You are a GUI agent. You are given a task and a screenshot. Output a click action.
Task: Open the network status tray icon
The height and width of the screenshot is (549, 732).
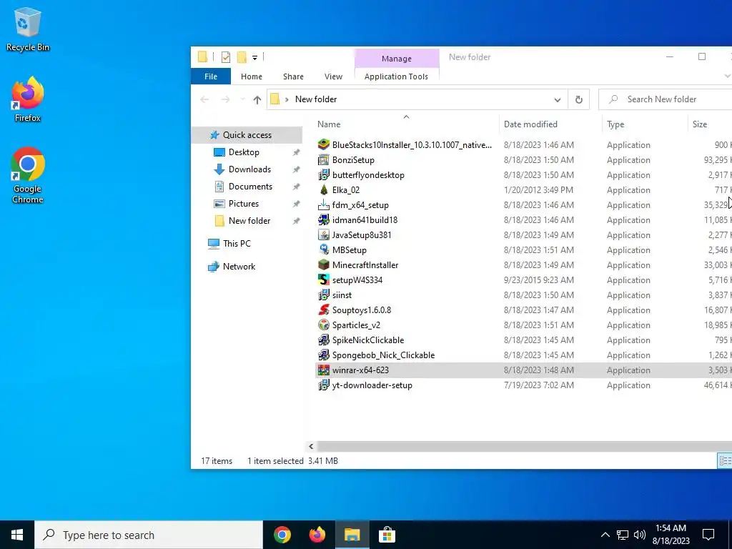(623, 535)
